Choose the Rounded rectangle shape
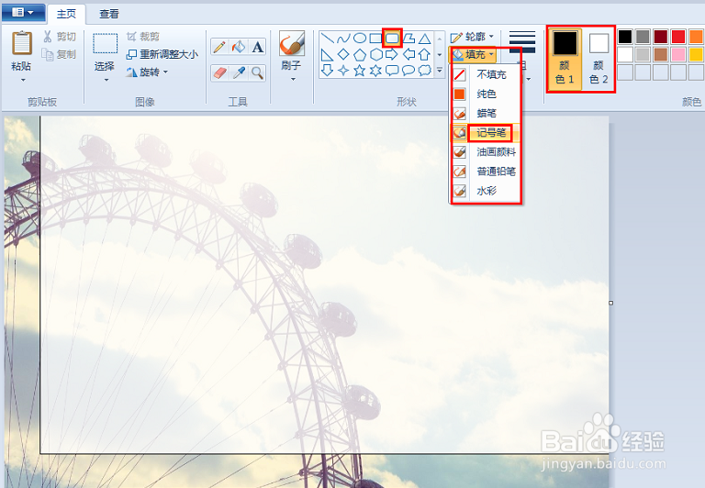Image resolution: width=705 pixels, height=488 pixels. 392,39
